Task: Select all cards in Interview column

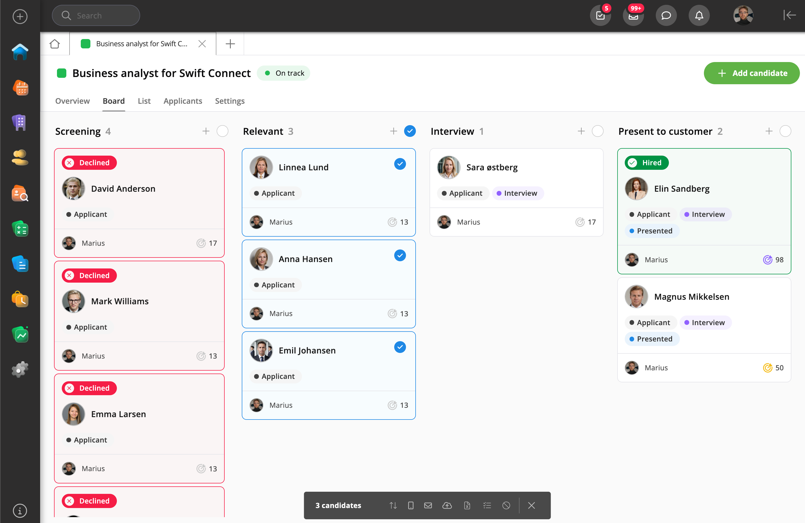Action: coord(598,131)
